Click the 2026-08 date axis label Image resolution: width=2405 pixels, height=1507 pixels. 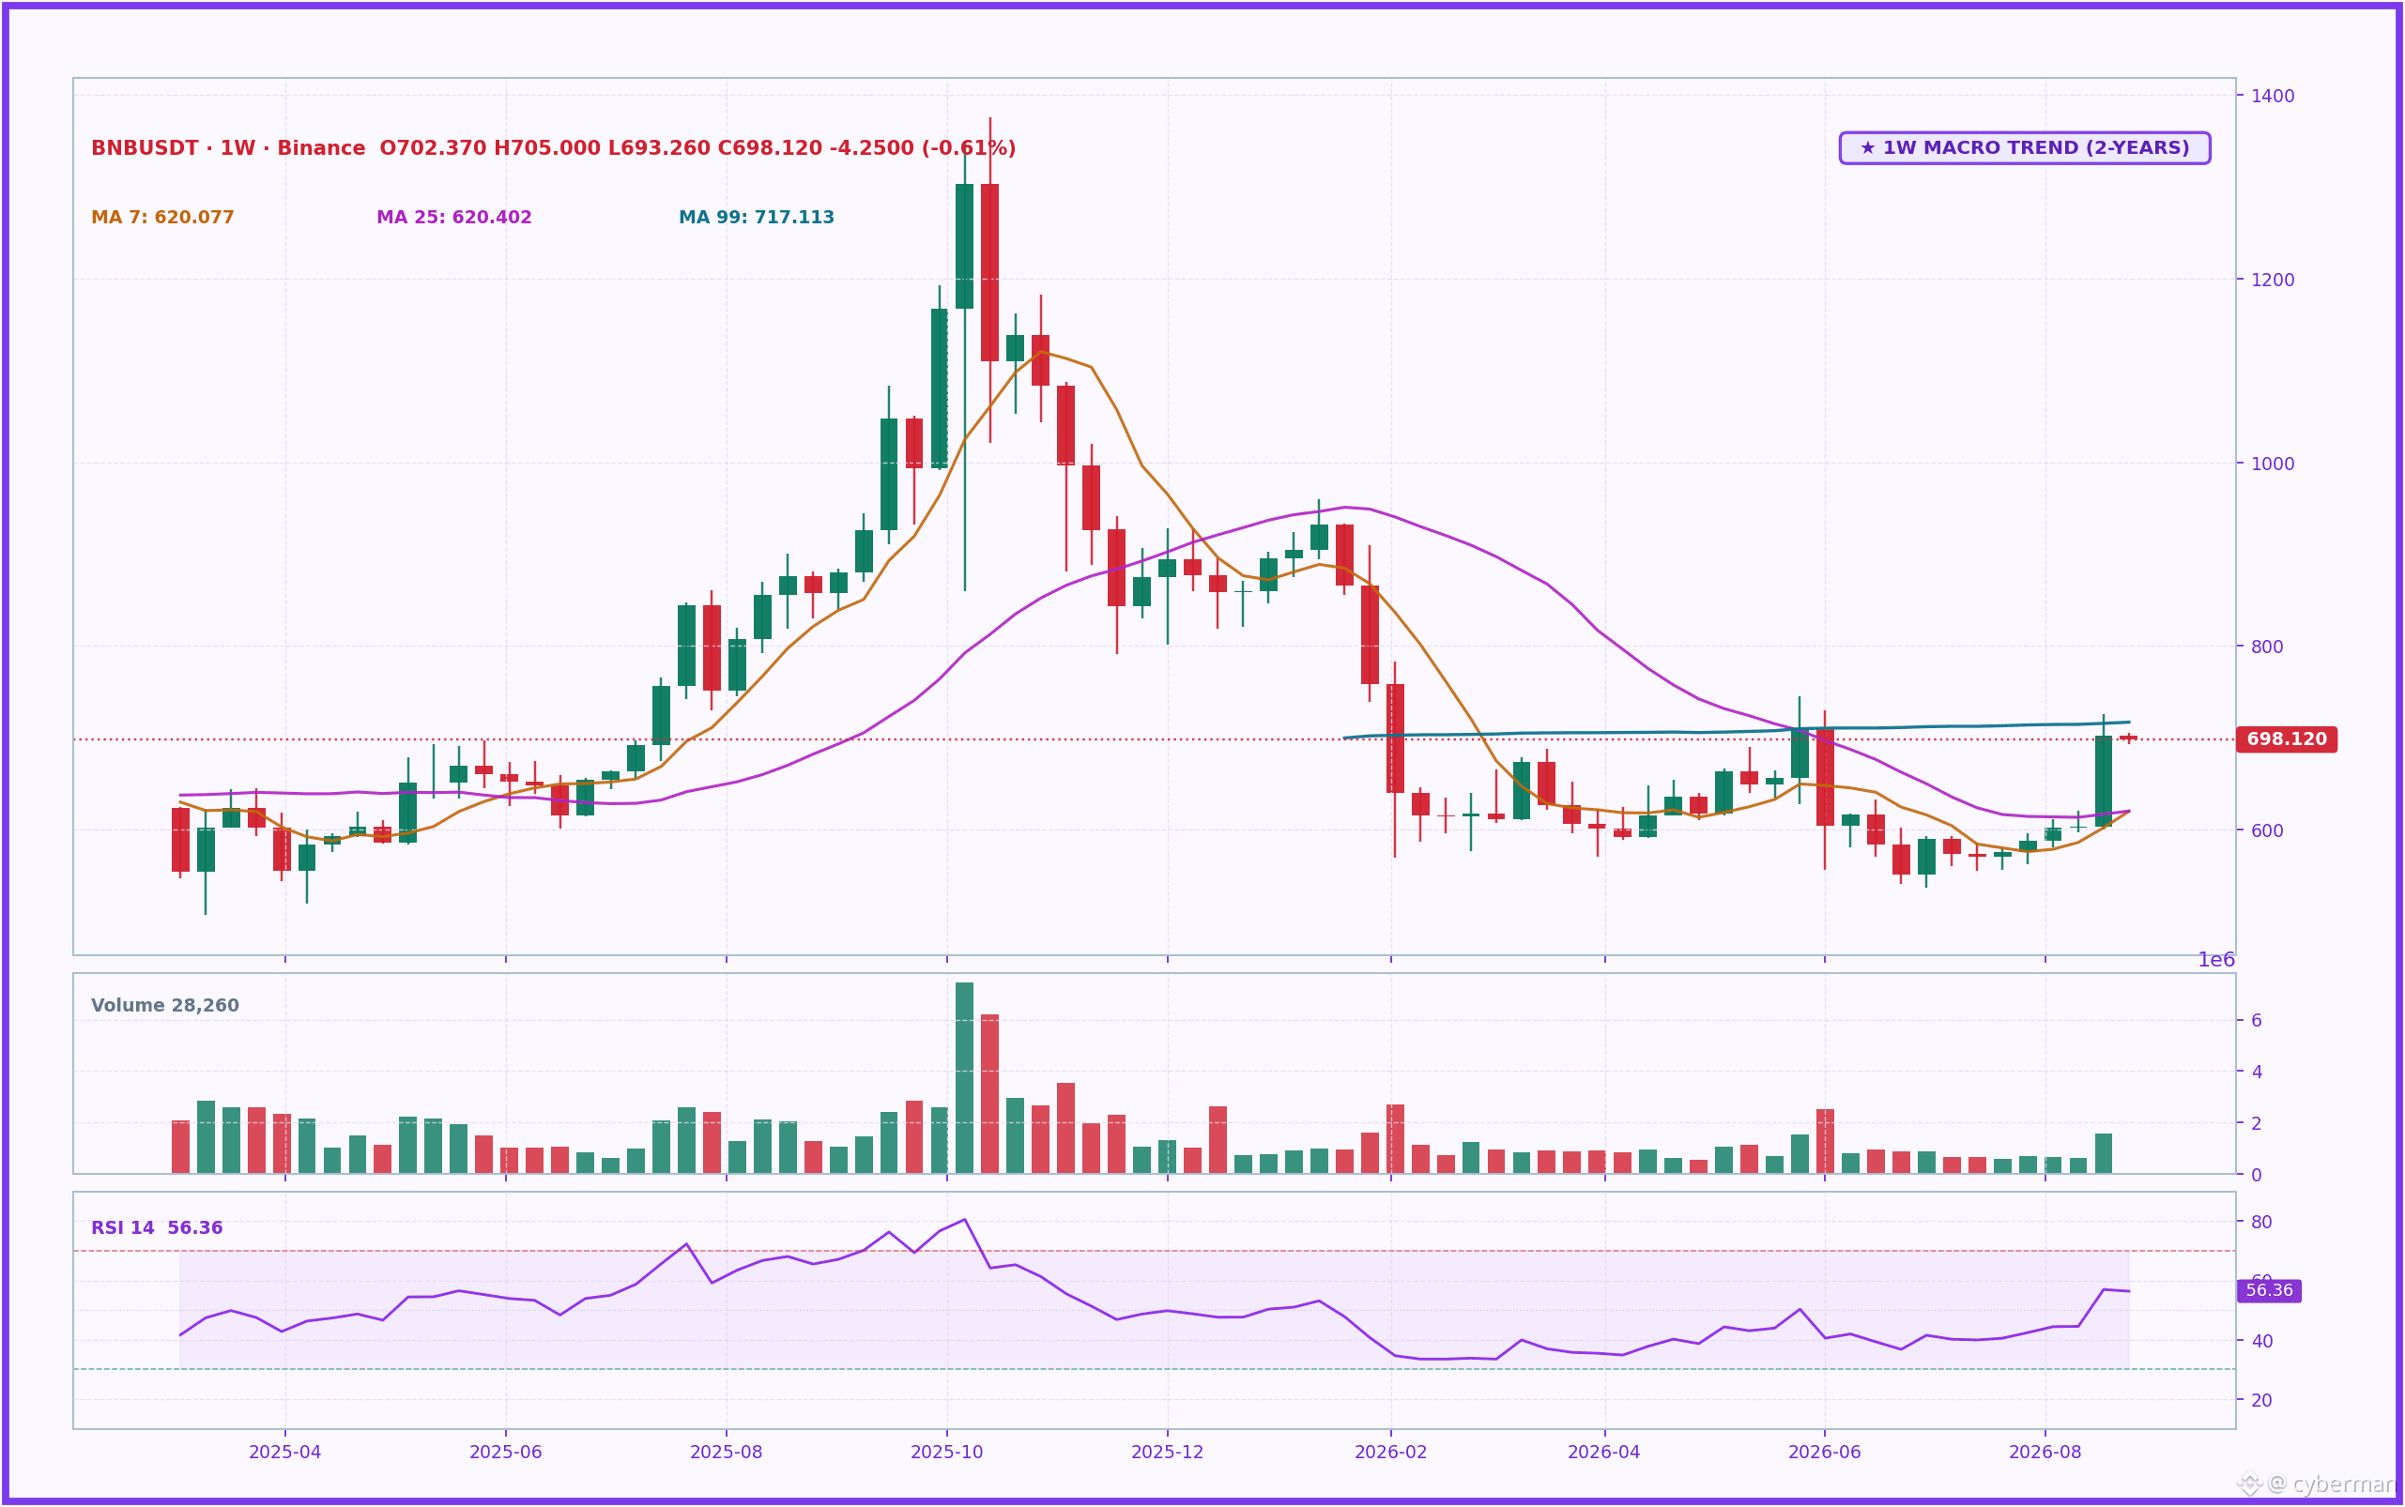pos(2045,1453)
